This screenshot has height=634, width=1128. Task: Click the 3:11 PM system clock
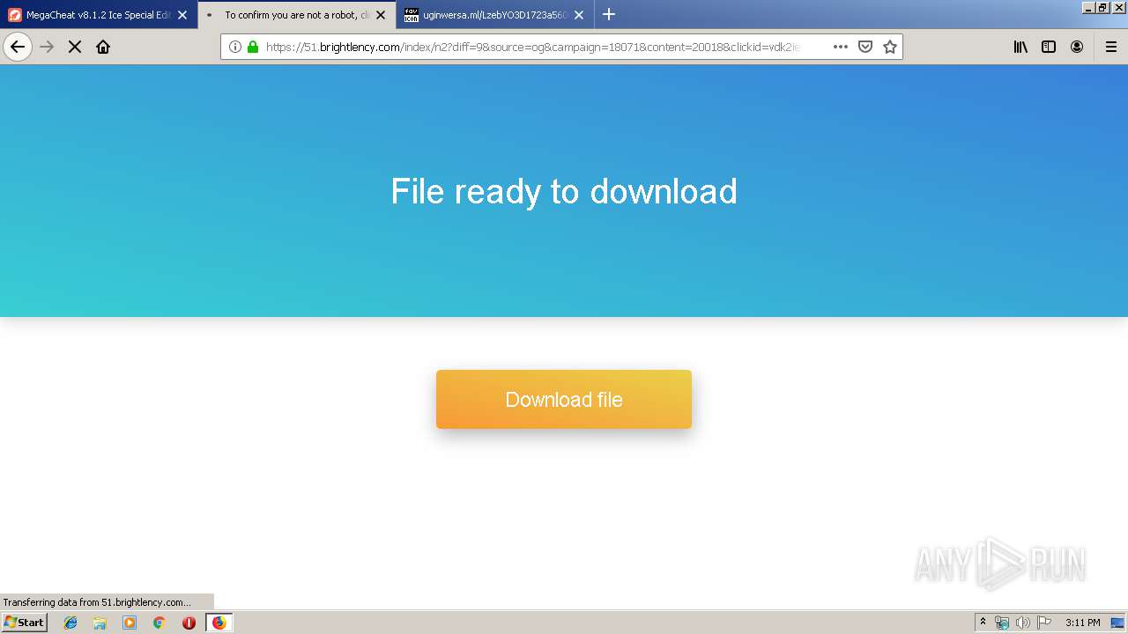[1082, 623]
